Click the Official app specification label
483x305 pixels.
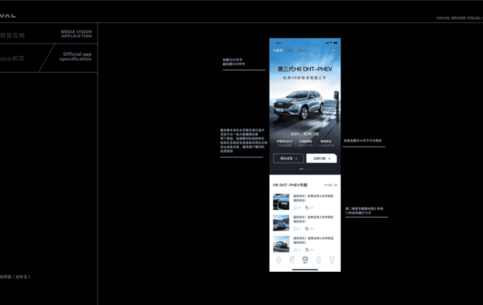(75, 57)
